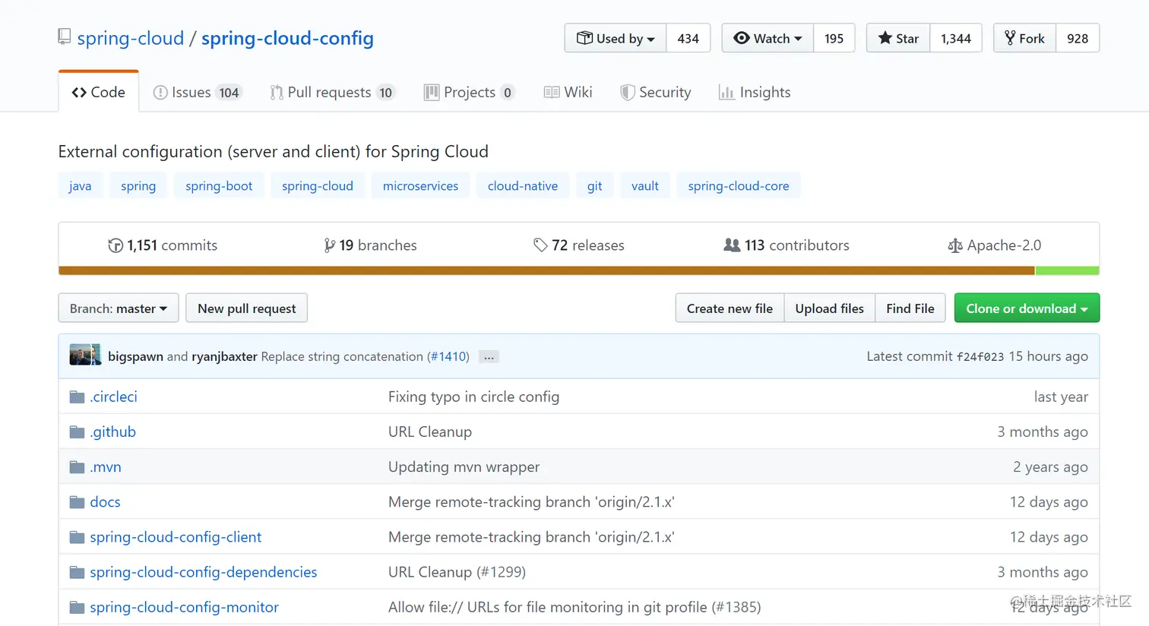
Task: Switch to the Code tab
Action: tap(99, 92)
